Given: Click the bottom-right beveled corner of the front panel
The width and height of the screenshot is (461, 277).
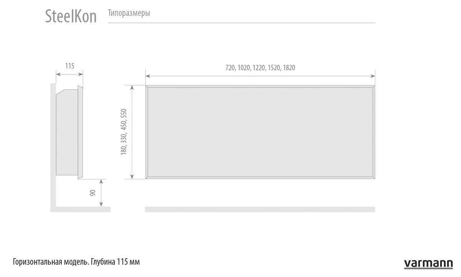Looking at the screenshot, I should [x=373, y=177].
